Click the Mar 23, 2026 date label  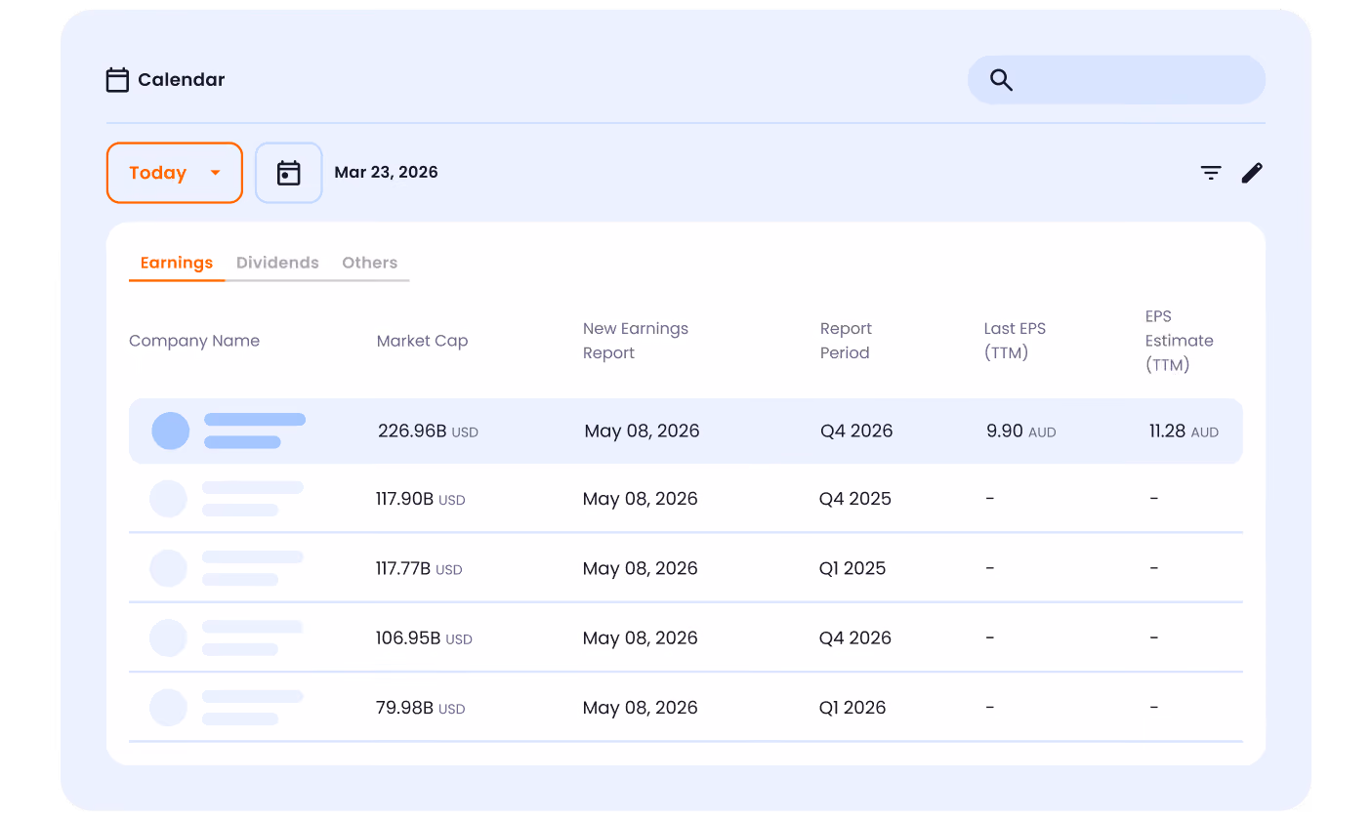coord(386,173)
